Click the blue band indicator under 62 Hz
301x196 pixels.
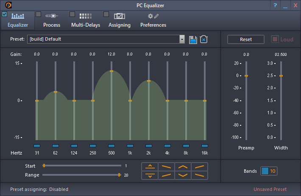pyautogui.click(x=56, y=146)
